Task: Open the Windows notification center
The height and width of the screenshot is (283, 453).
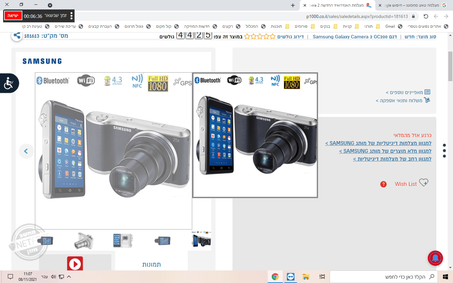Action: click(x=10, y=276)
